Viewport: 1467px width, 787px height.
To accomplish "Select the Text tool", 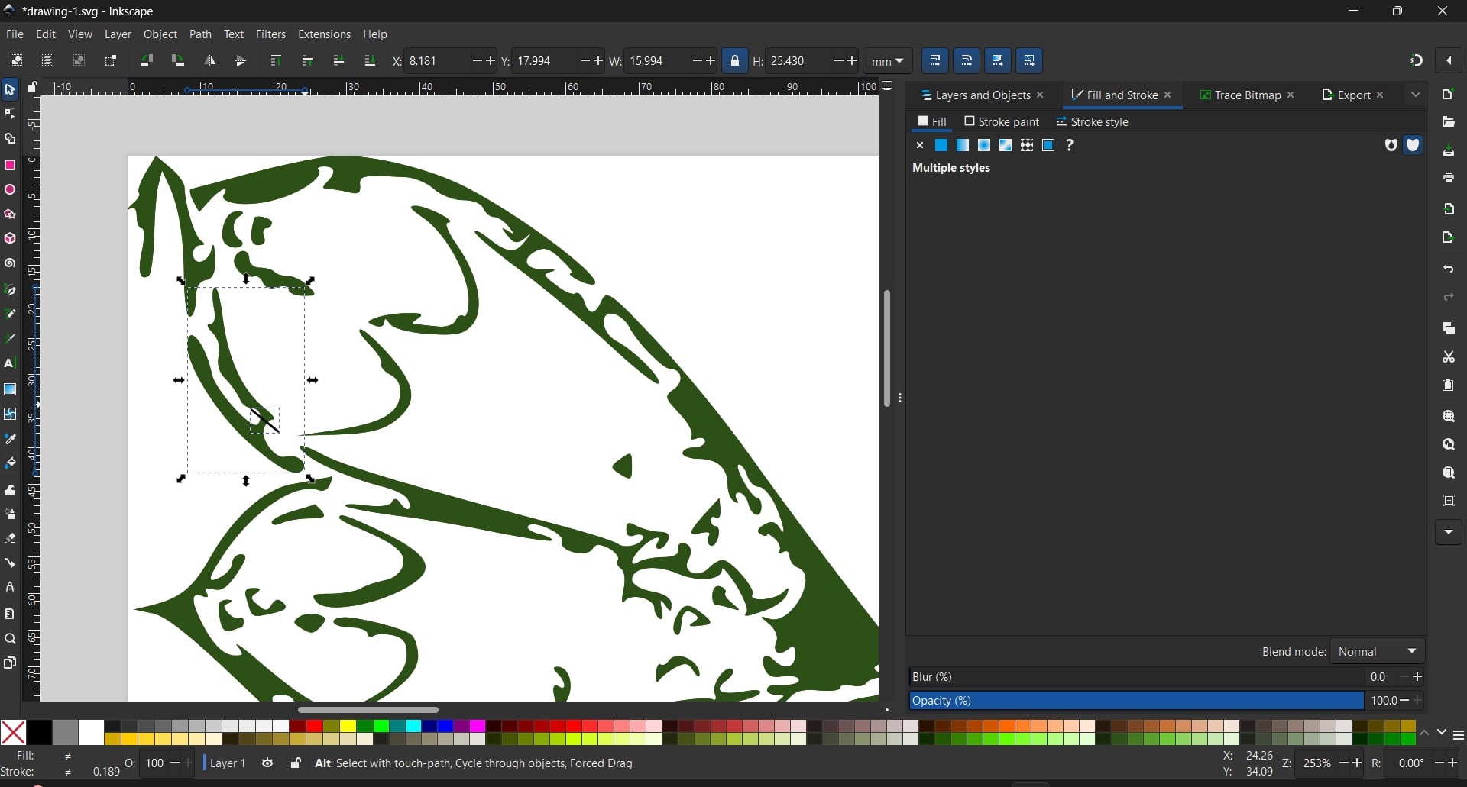I will pyautogui.click(x=10, y=364).
